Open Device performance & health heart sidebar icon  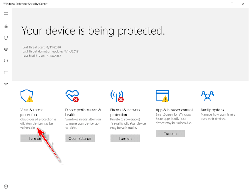[x=6, y=49]
